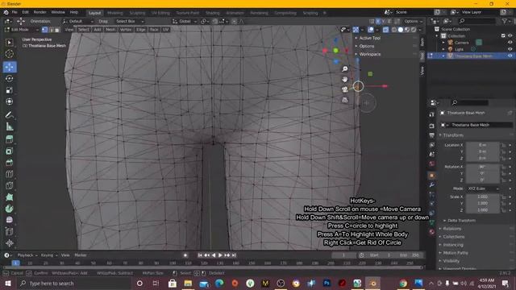
Task: Open the Global transform orientation dropdown
Action: point(185,21)
